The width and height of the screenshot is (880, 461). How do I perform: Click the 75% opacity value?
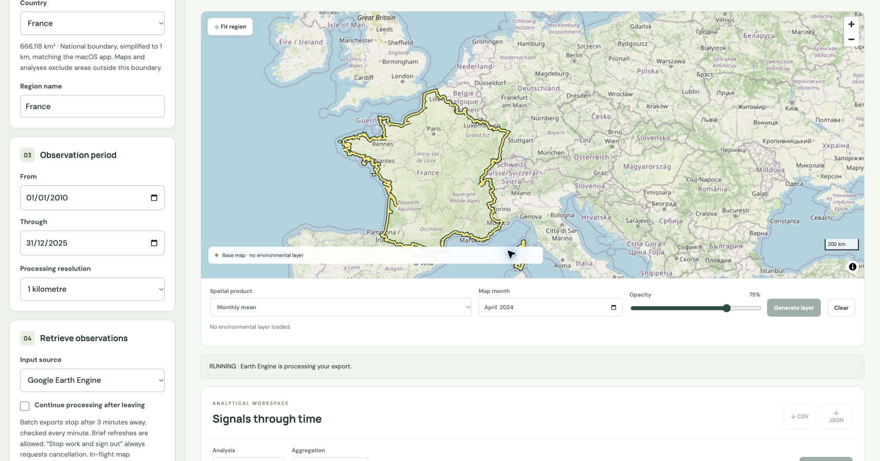click(754, 295)
